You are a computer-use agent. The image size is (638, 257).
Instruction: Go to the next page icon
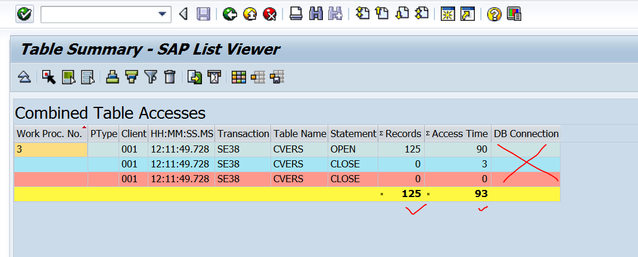pyautogui.click(x=402, y=14)
